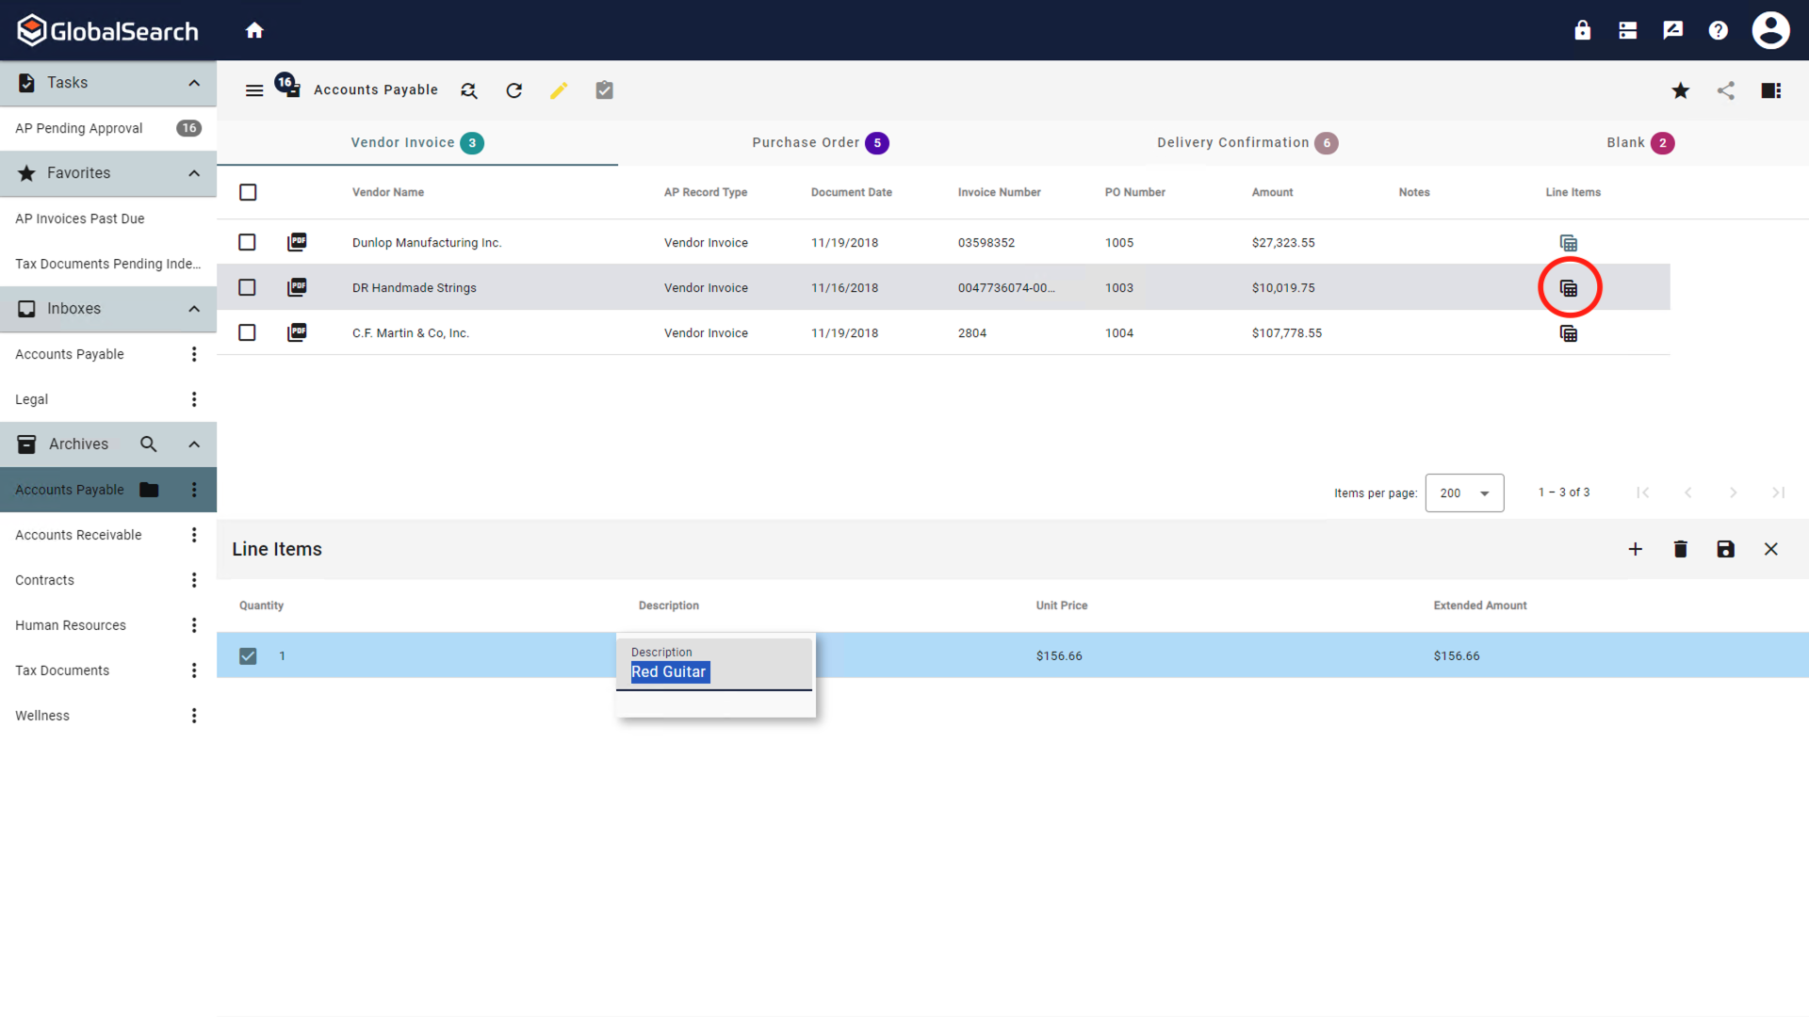Viewport: 1809px width, 1017px height.
Task: Click the star/bookmark icon in top right
Action: tap(1681, 89)
